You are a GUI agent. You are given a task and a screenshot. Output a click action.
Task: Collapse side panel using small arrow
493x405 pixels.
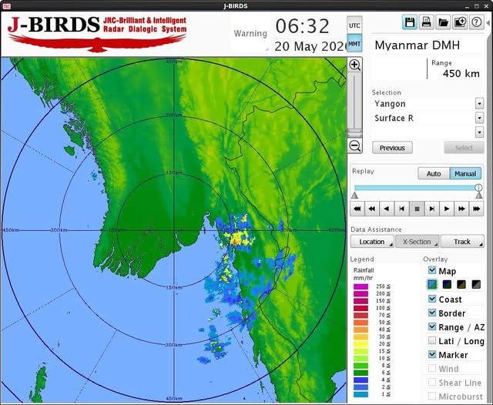488,22
